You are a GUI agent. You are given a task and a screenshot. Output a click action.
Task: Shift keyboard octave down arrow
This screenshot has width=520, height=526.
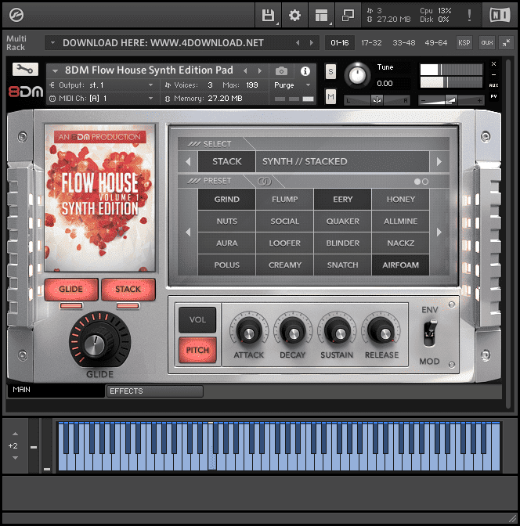(16, 458)
